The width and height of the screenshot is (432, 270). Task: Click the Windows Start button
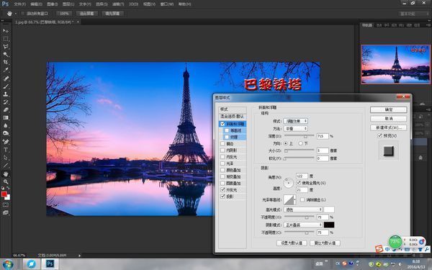(7, 264)
